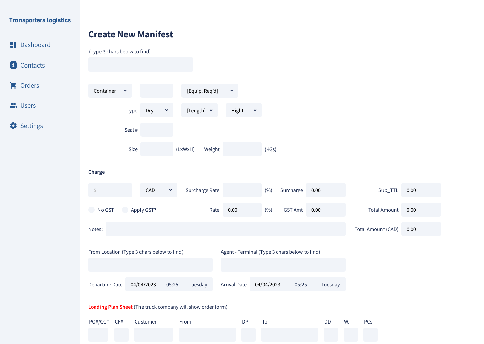
Task: Open Orders using the shopping cart icon
Action: point(13,85)
